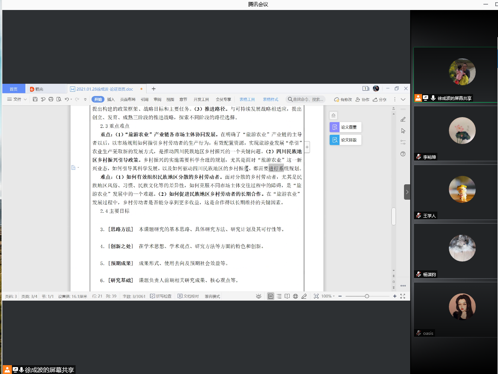Switch to outline view in status bar
This screenshot has height=374, width=498.
279,296
